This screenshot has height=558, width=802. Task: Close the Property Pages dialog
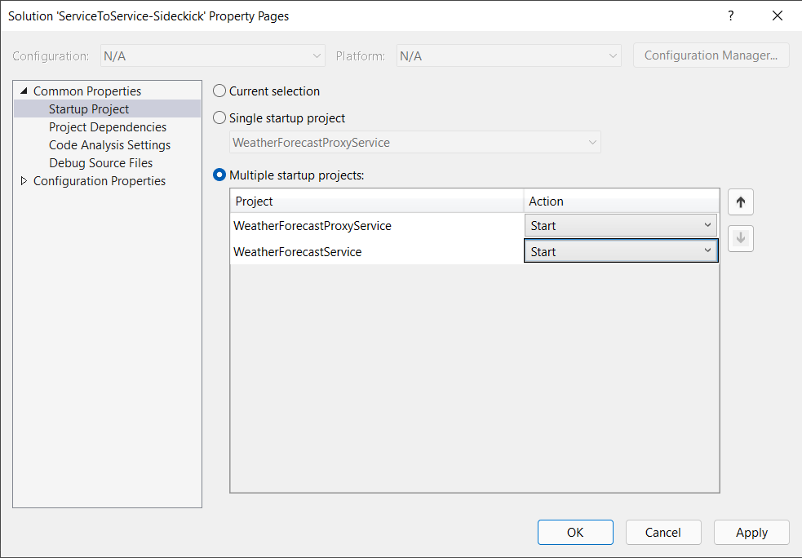click(x=777, y=15)
